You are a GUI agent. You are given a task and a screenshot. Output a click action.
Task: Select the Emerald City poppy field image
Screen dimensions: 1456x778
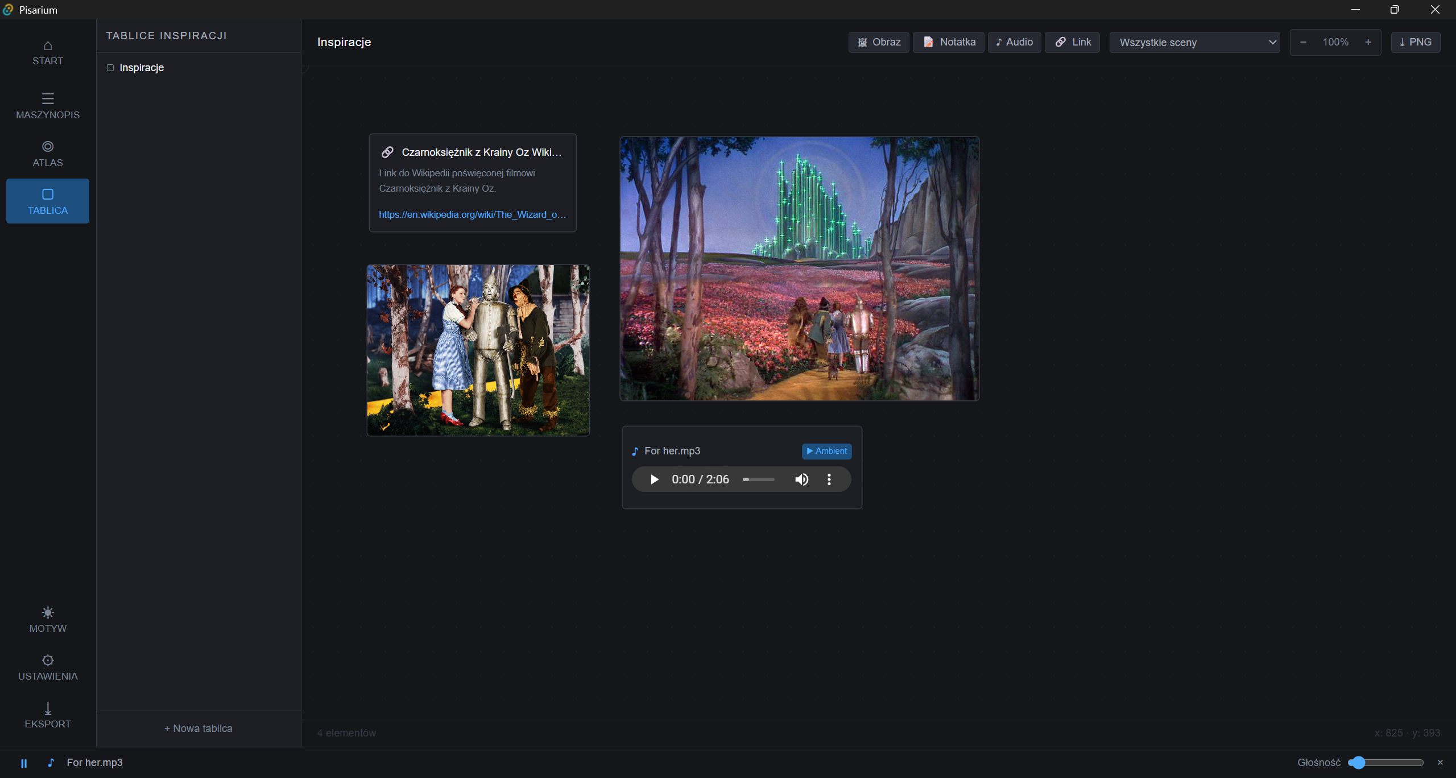(800, 268)
